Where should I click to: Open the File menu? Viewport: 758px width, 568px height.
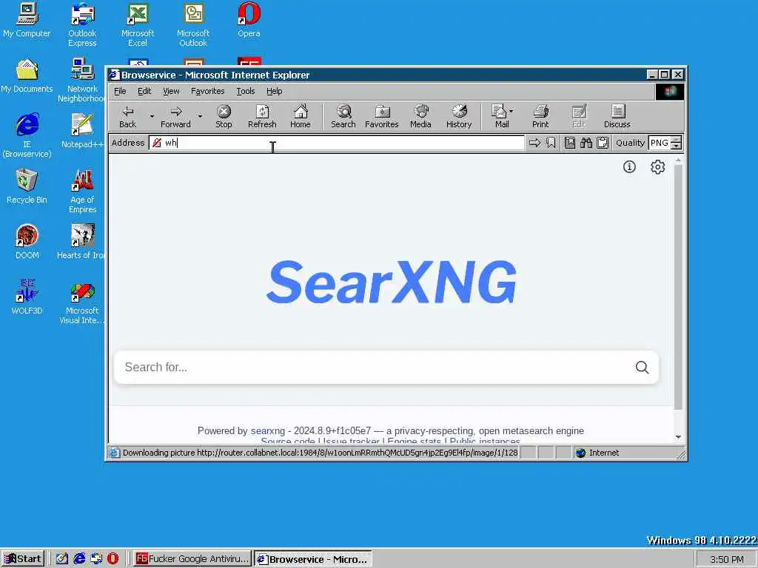120,91
